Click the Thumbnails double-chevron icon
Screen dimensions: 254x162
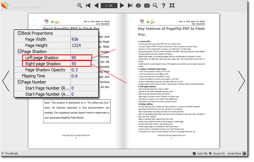(3, 153)
